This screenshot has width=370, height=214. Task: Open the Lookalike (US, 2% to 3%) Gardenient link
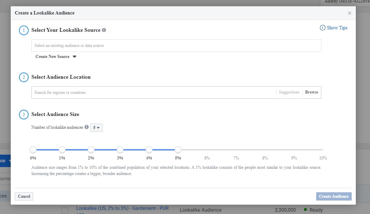coord(122,209)
